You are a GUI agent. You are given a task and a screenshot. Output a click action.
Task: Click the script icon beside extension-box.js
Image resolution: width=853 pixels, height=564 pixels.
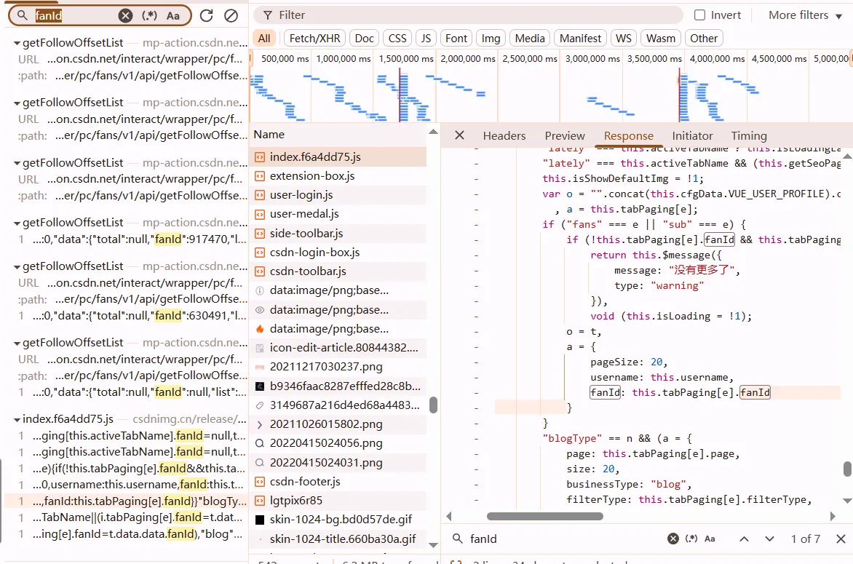[x=260, y=176]
